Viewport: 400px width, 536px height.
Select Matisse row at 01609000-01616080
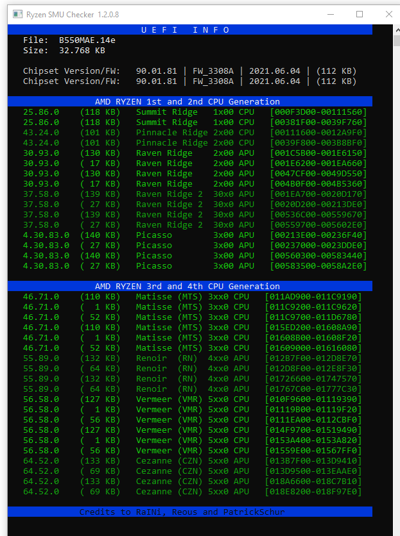[193, 348]
